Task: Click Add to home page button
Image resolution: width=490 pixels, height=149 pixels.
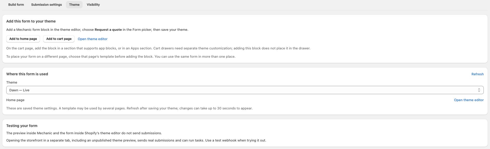Action: point(23,39)
